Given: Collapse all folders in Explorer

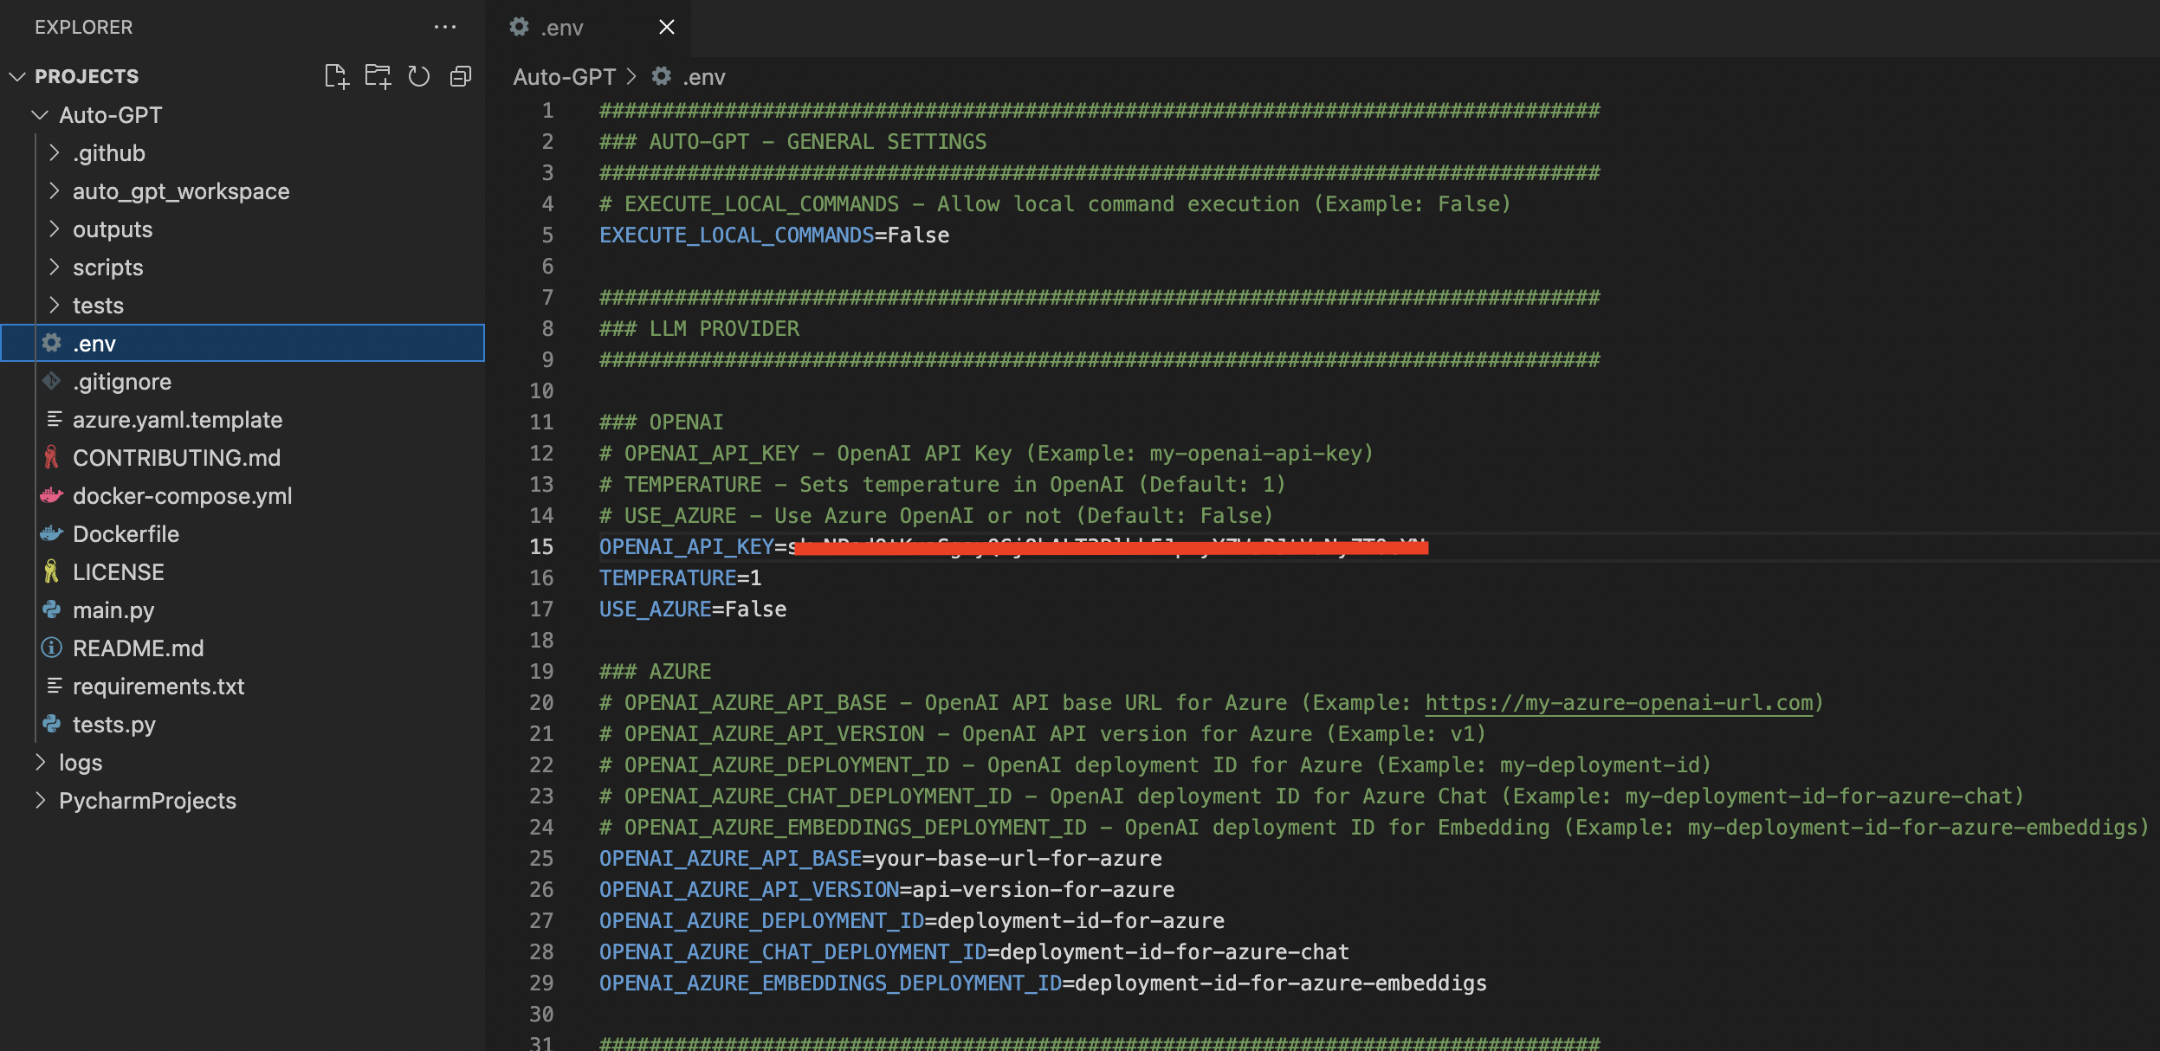Looking at the screenshot, I should (461, 76).
